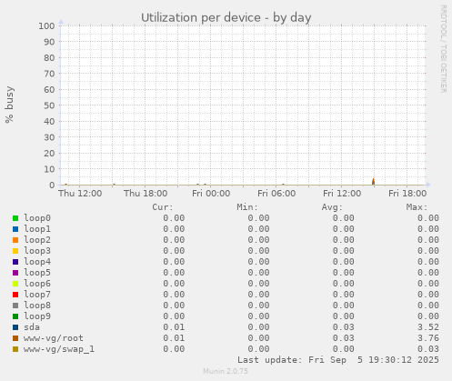The height and width of the screenshot is (381, 452).
Task: Select the loop8 legend label
Action: click(x=37, y=306)
